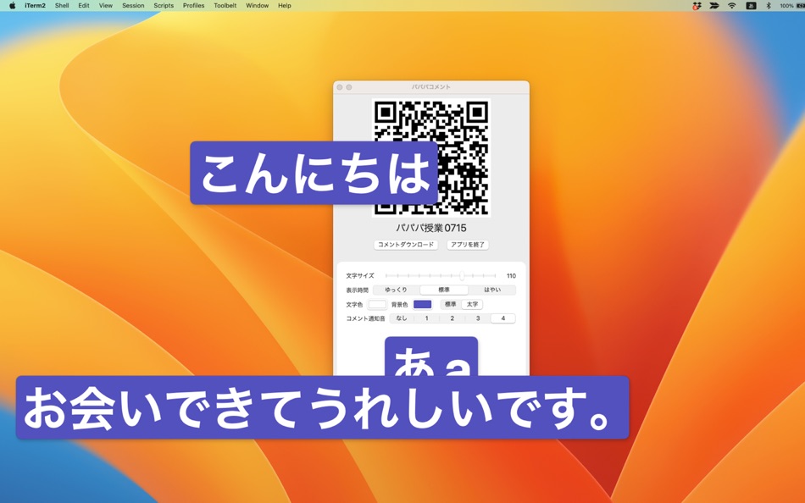Click the 110 font size value
The image size is (805, 503).
pyautogui.click(x=511, y=276)
